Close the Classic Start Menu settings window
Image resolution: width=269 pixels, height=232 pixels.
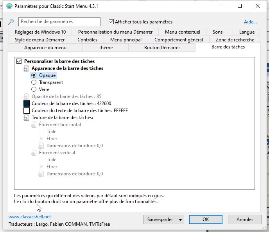pos(258,6)
